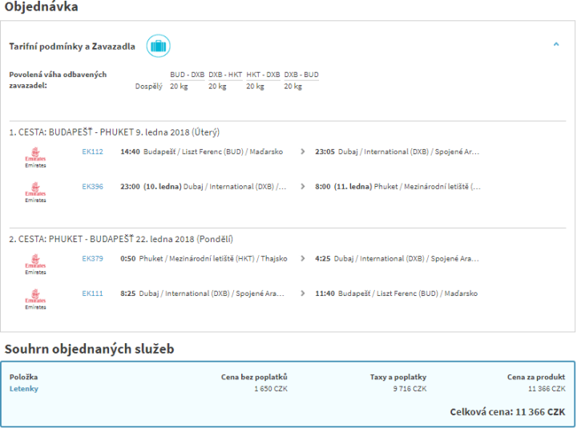
Task: Click the arrow in the EK396 flight row
Action: pyautogui.click(x=302, y=186)
